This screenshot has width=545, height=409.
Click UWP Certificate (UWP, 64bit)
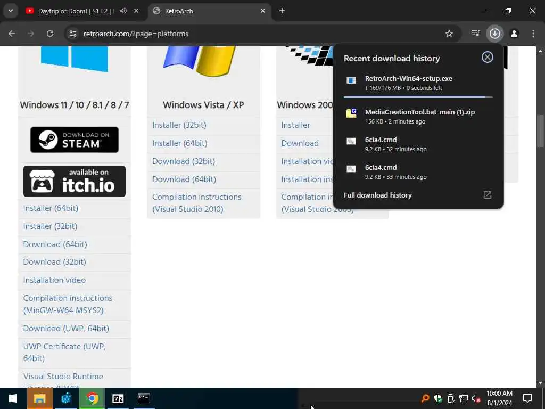pos(64,352)
